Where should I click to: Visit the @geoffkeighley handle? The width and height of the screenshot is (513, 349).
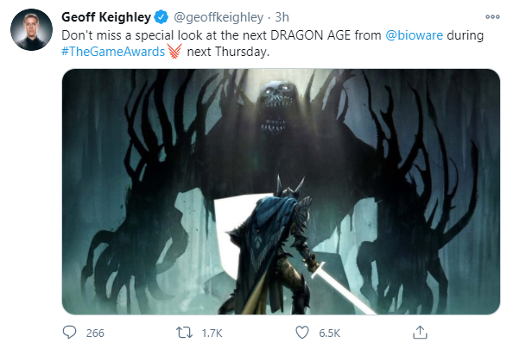(218, 17)
